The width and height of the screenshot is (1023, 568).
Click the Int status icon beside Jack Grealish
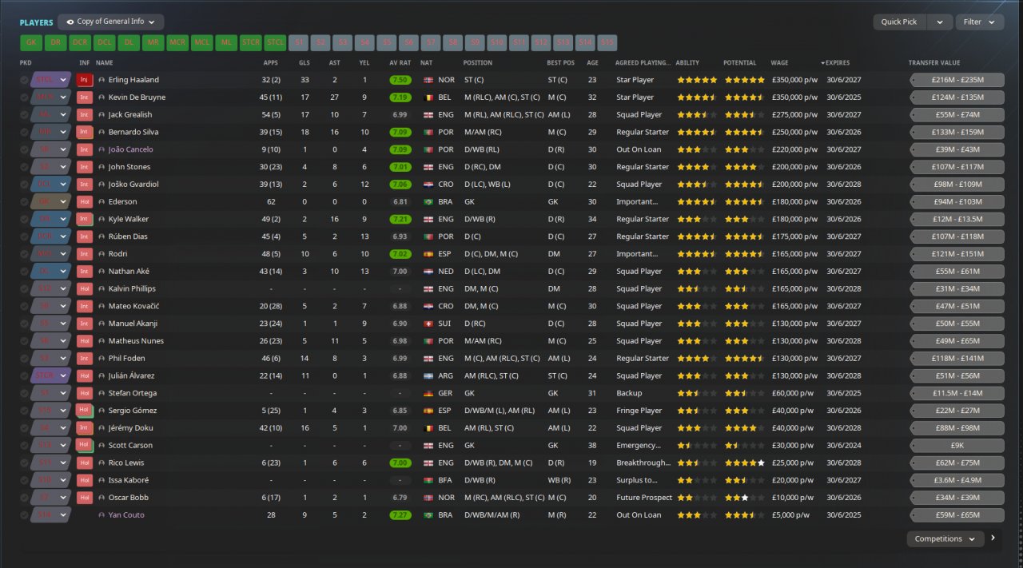84,115
